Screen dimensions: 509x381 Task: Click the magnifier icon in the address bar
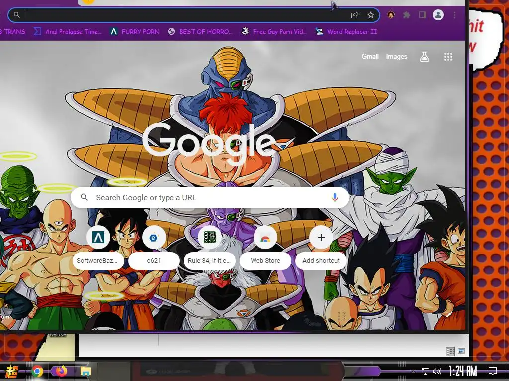click(16, 15)
